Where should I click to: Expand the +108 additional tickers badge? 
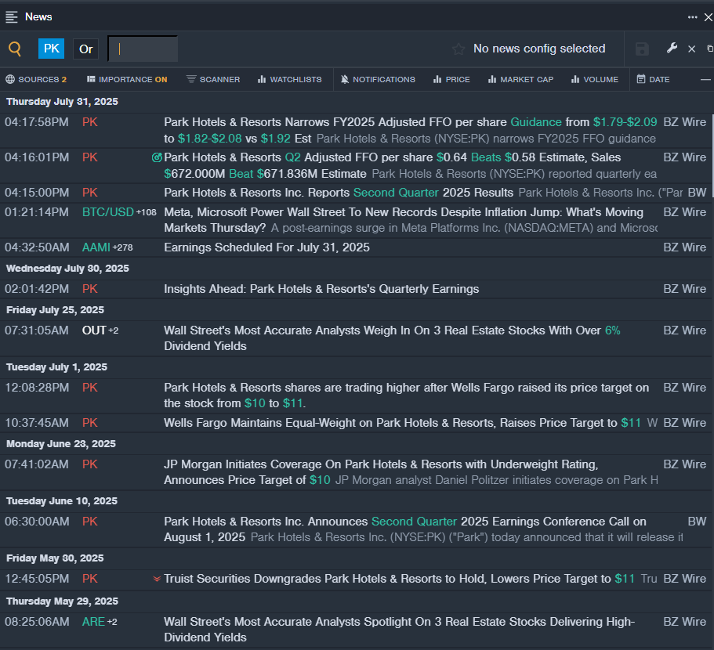pyautogui.click(x=146, y=212)
